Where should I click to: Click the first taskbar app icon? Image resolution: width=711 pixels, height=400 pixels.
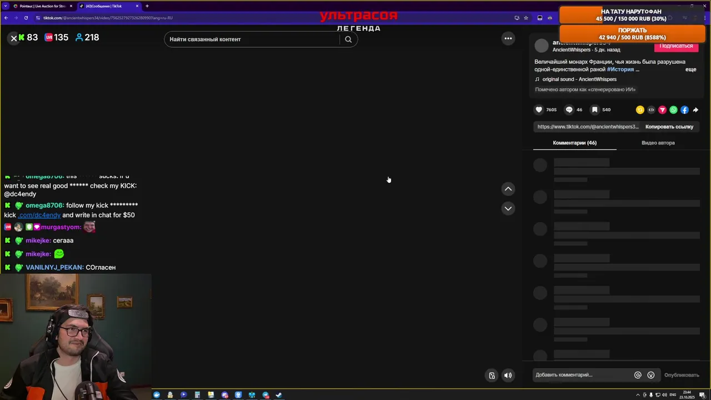point(157,395)
